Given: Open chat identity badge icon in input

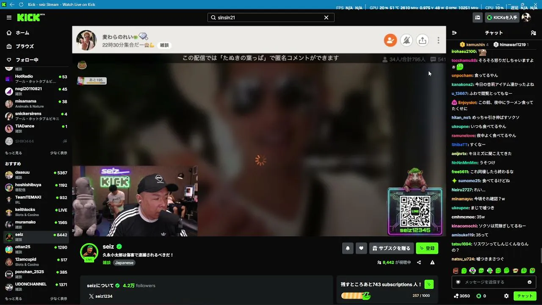Looking at the screenshot, I should point(458,282).
